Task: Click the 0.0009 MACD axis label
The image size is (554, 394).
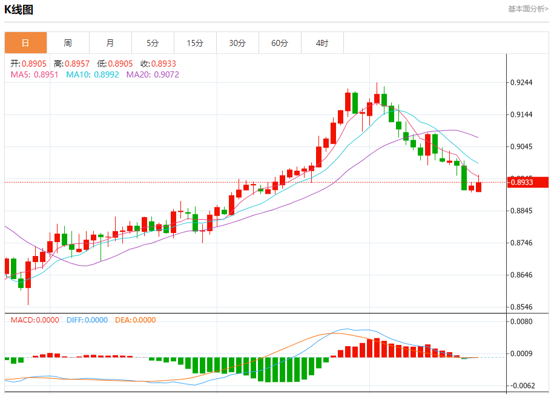Action: [x=521, y=353]
